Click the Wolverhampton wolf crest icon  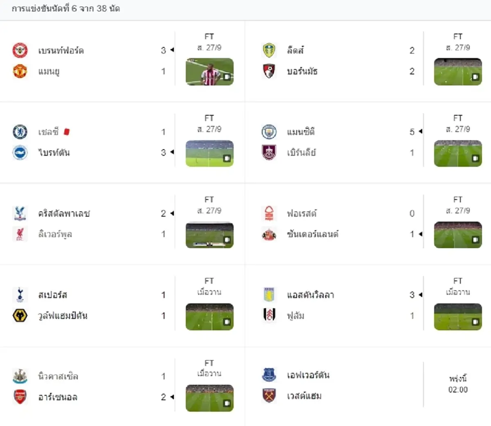click(20, 316)
